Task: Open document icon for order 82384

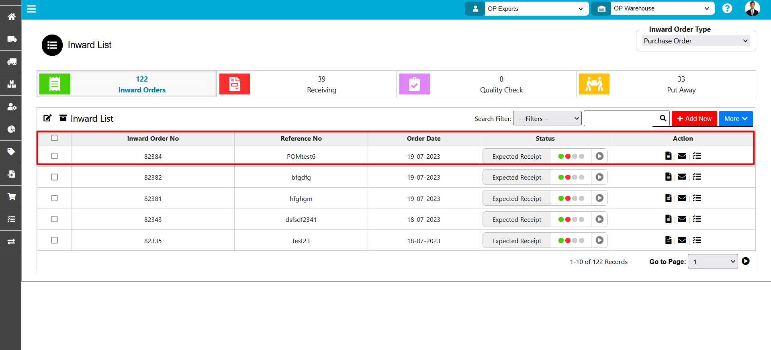Action: [x=668, y=156]
